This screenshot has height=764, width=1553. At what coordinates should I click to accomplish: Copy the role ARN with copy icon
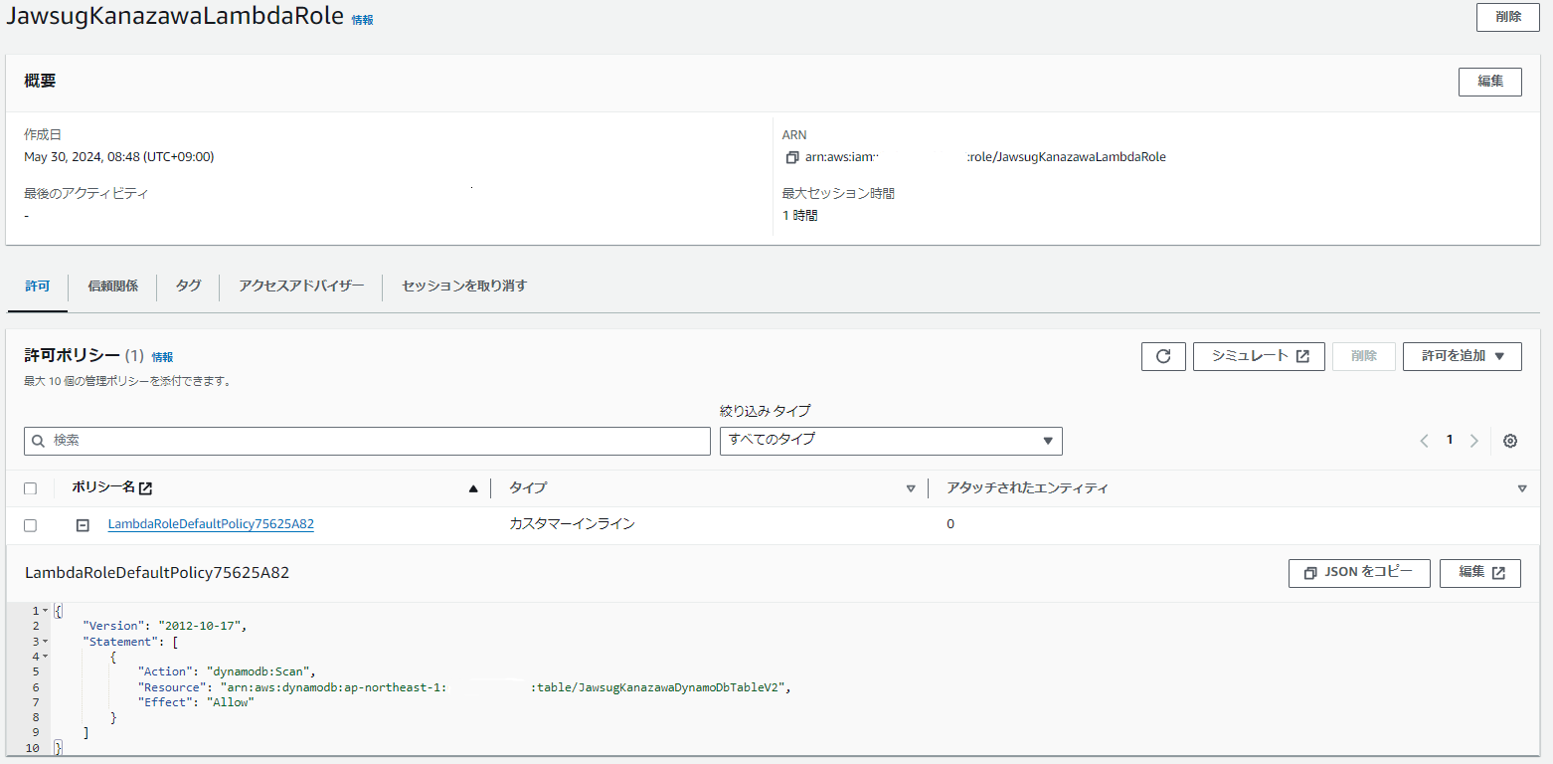point(792,157)
